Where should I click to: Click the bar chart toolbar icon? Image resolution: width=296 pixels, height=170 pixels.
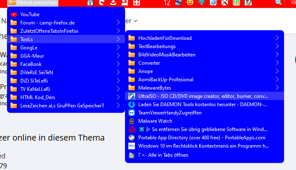(x=236, y=2)
